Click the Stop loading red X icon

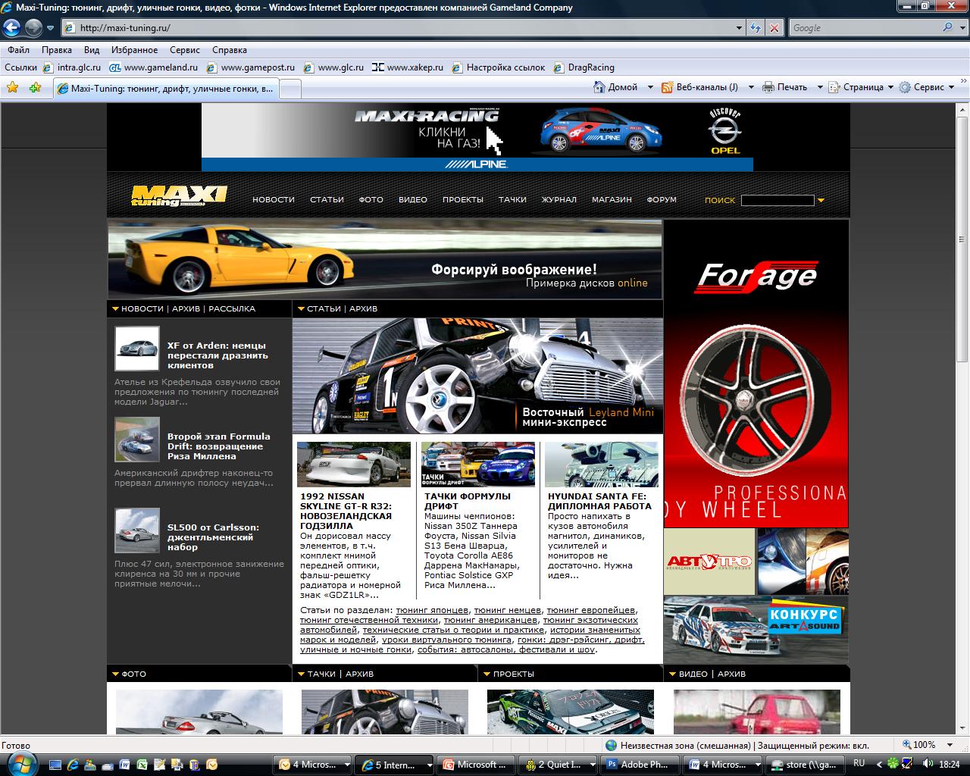[774, 28]
